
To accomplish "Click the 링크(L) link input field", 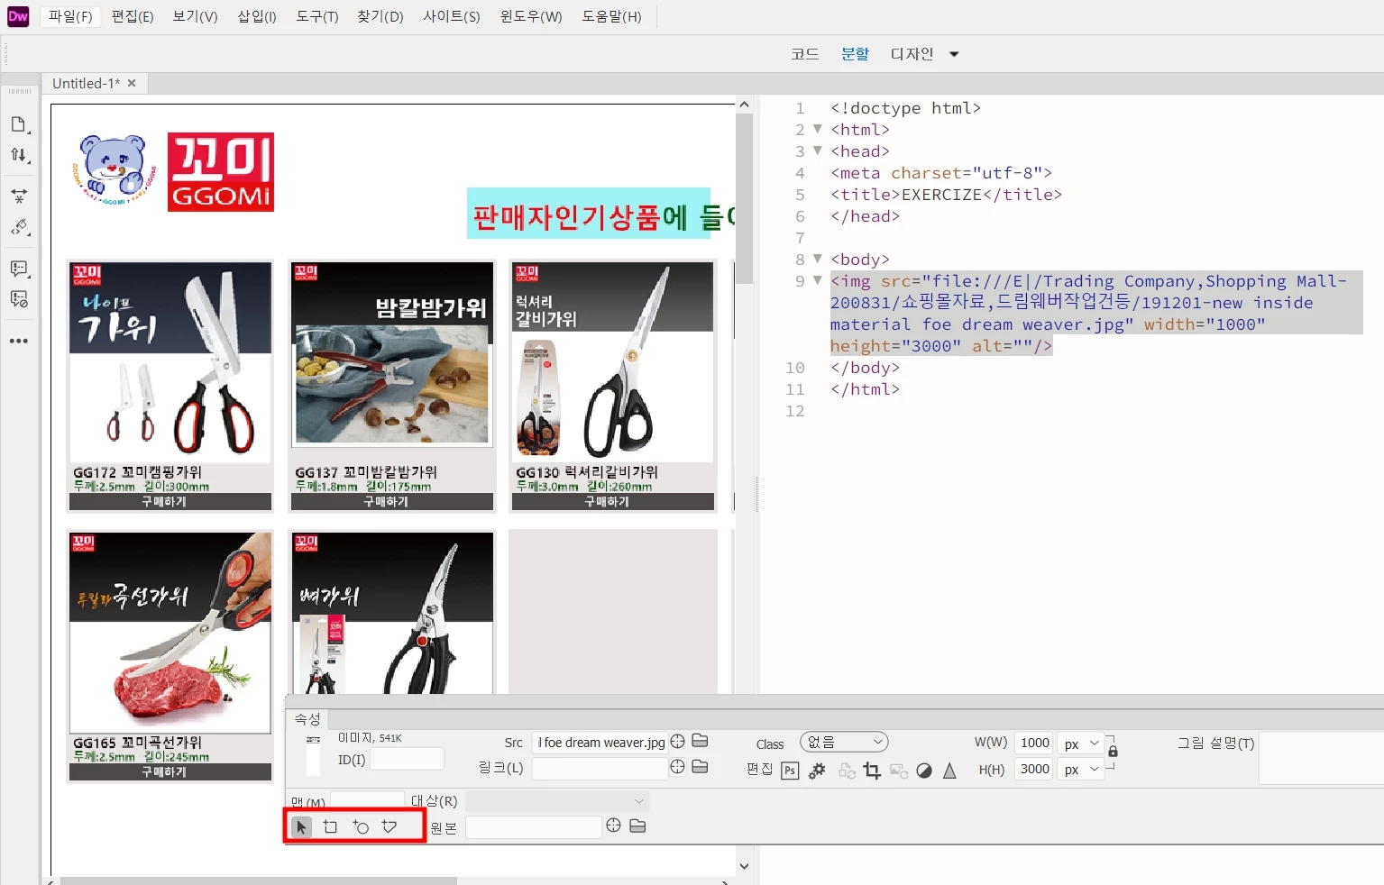I will 600,768.
